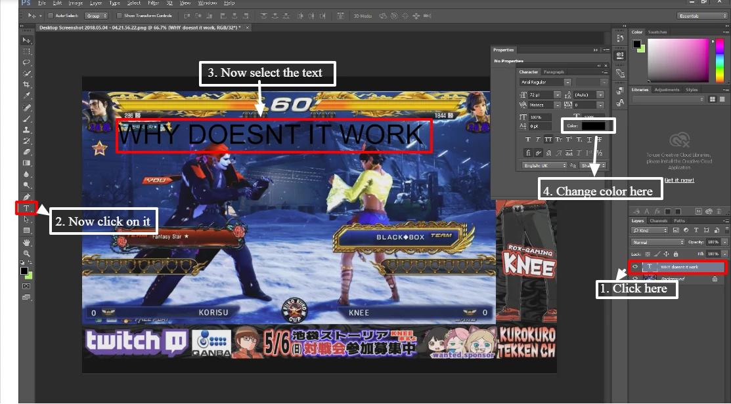731x404 pixels.
Task: Toggle layer filtering on or off switch
Action: pyautogui.click(x=726, y=230)
